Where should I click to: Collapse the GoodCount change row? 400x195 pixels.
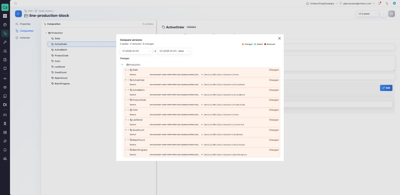[126, 130]
